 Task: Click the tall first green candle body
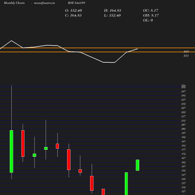coord(11,151)
